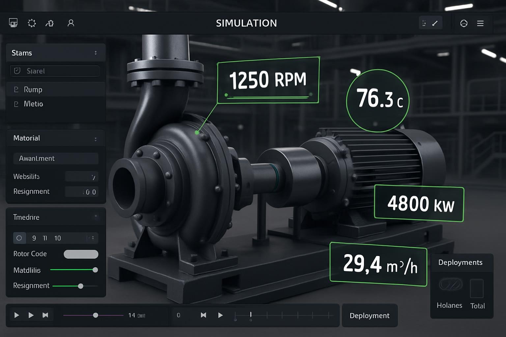Toggle the Rotor Code switch
The width and height of the screenshot is (506, 337).
coord(81,254)
